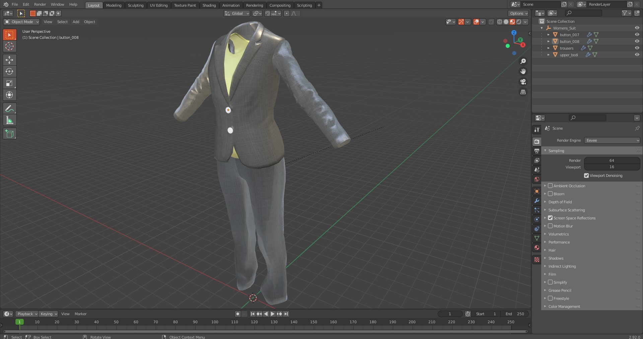Toggle the camera view icon
This screenshot has width=643, height=339.
(523, 82)
